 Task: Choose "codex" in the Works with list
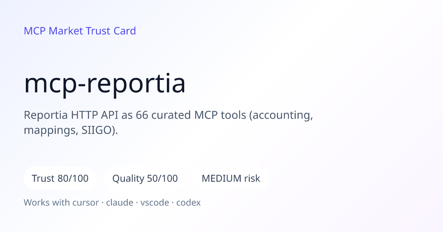pos(188,203)
